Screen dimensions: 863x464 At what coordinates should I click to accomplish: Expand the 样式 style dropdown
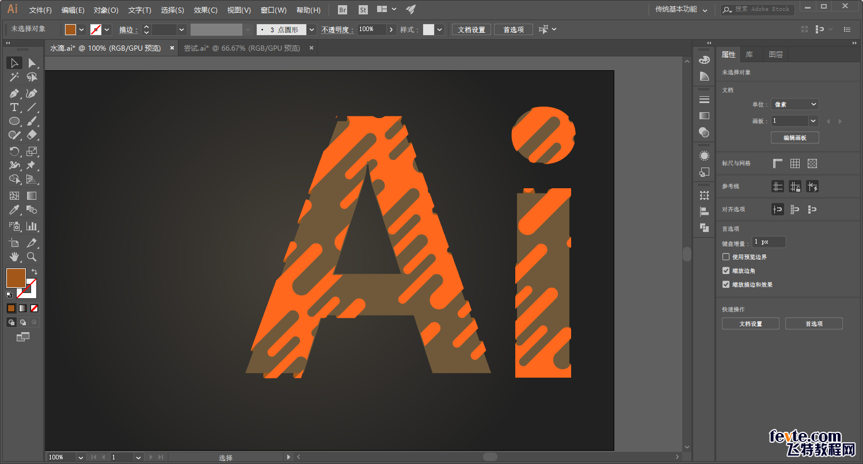pos(440,29)
